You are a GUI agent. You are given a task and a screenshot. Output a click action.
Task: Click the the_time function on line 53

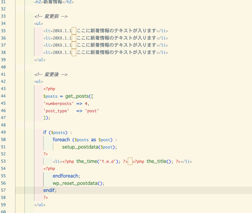point(87,161)
